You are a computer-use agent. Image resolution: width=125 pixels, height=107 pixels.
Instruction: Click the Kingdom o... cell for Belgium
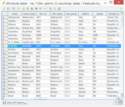pos(114,60)
